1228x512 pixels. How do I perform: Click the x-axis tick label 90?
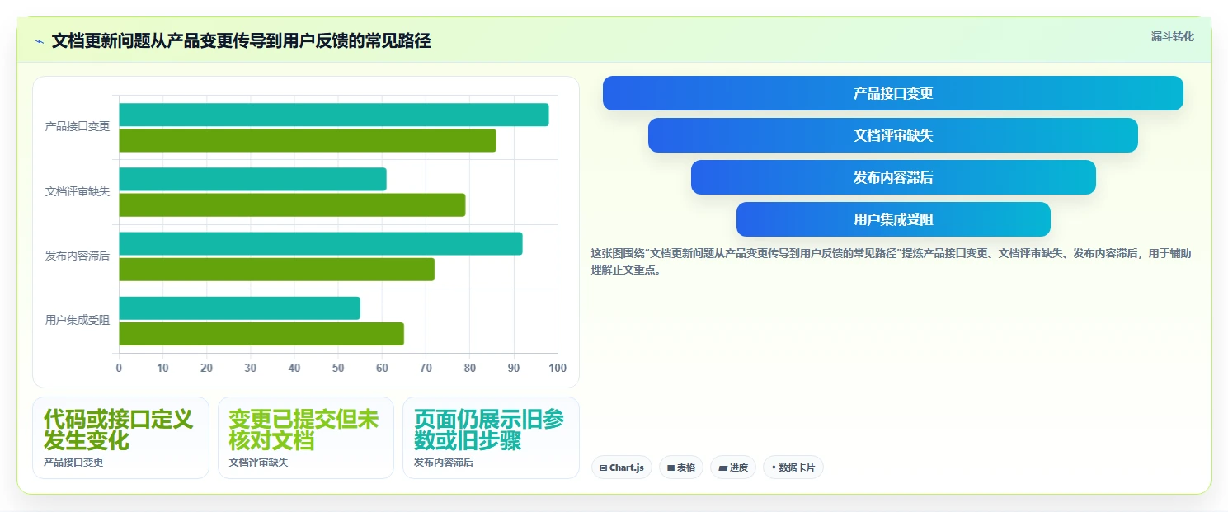point(514,368)
